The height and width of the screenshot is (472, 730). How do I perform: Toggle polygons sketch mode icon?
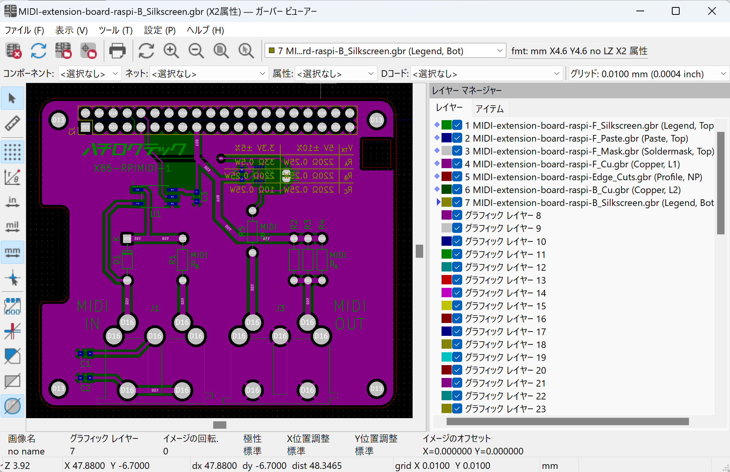pyautogui.click(x=12, y=356)
